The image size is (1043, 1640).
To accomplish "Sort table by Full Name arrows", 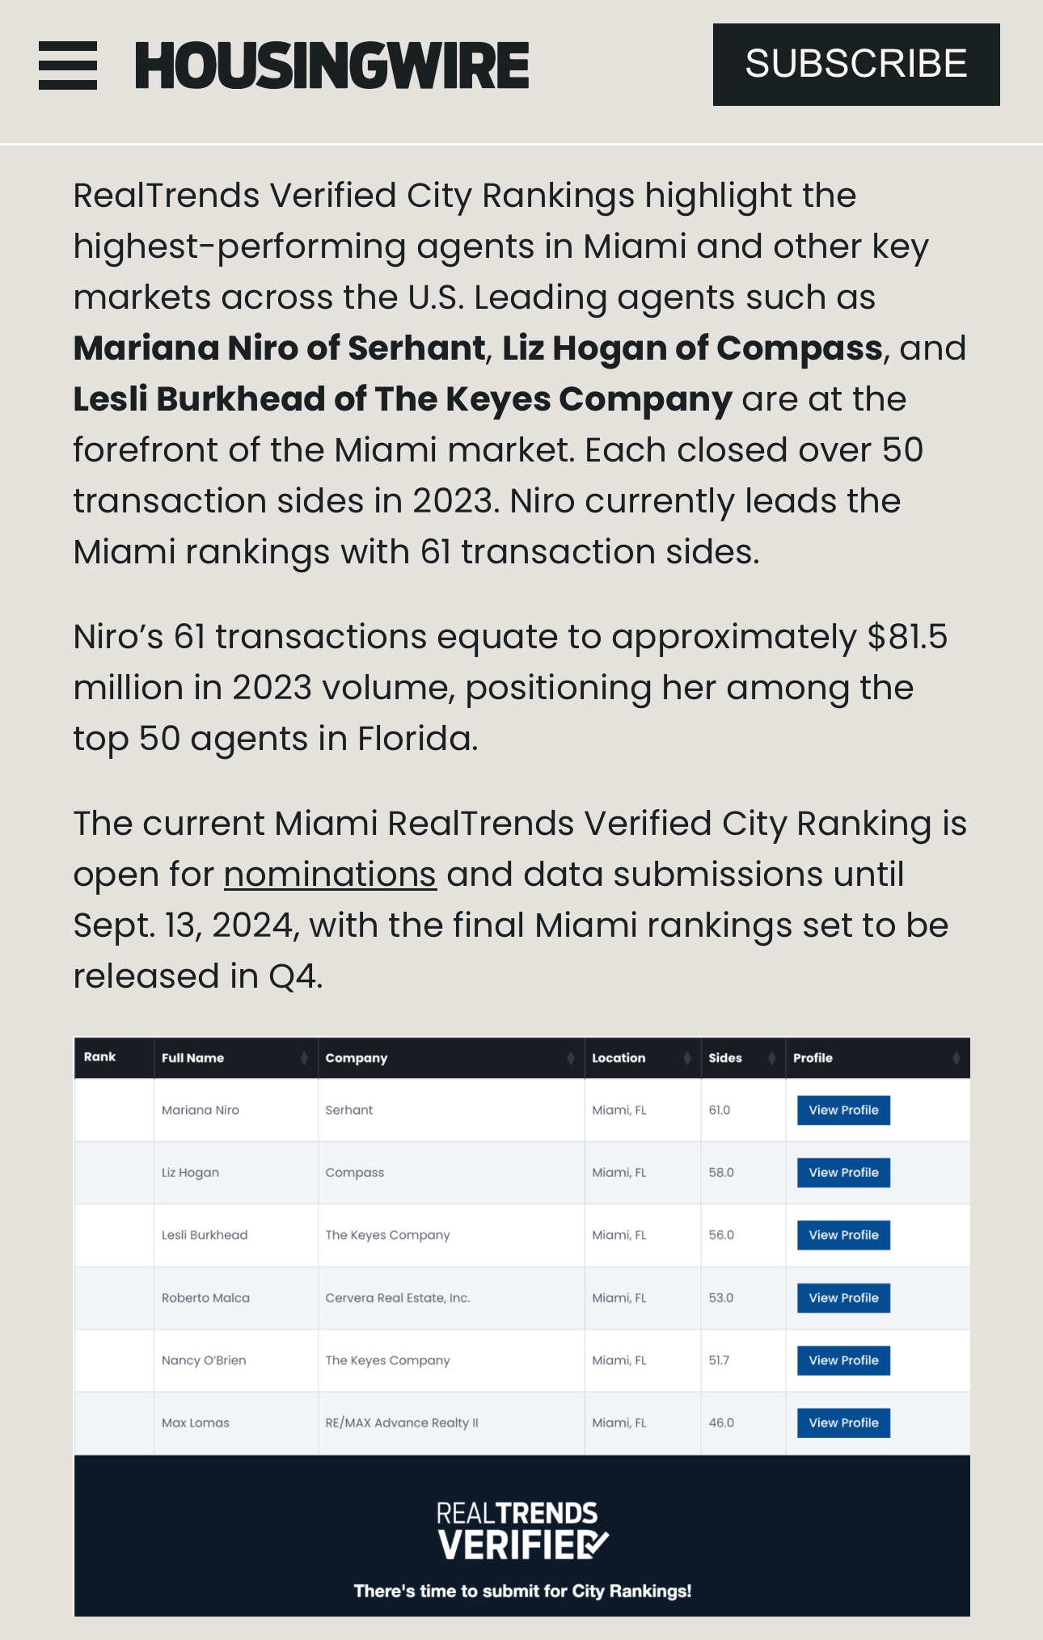I will point(304,1058).
